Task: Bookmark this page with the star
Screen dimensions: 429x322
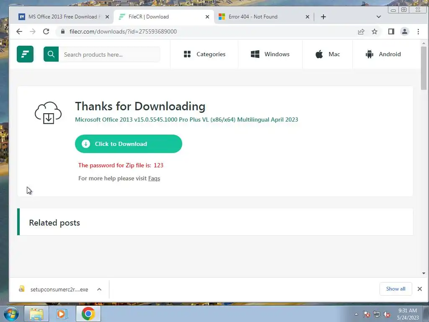Action: click(x=375, y=31)
